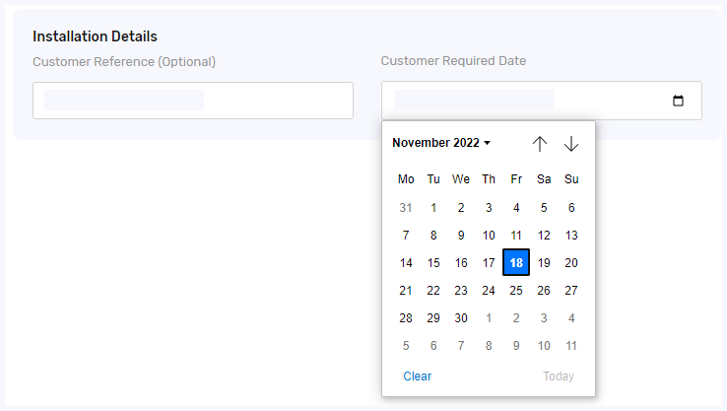Select December 11 greyed date

[x=571, y=346]
